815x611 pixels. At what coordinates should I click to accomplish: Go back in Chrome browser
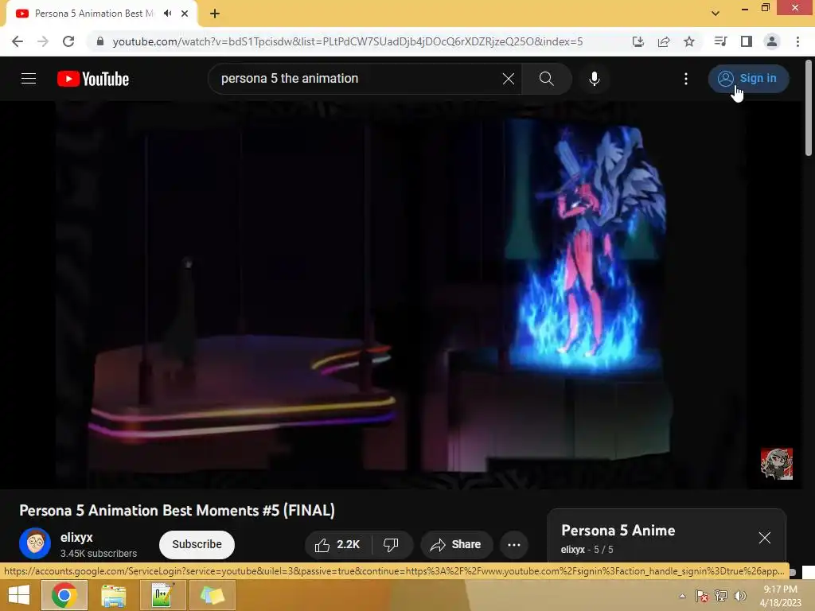pos(18,41)
